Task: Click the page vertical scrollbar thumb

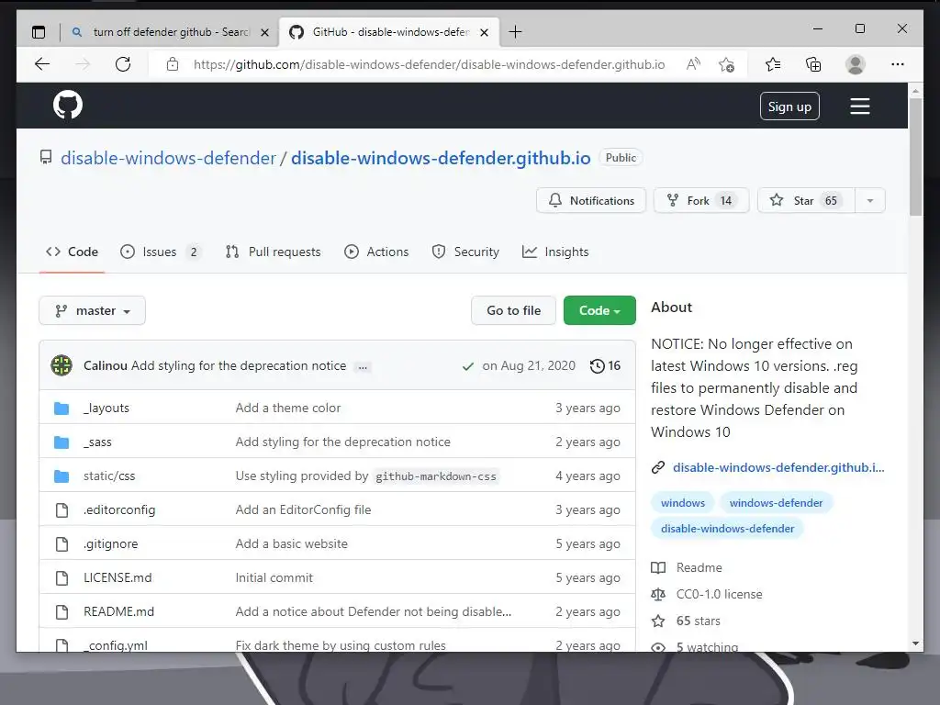Action: click(x=915, y=157)
